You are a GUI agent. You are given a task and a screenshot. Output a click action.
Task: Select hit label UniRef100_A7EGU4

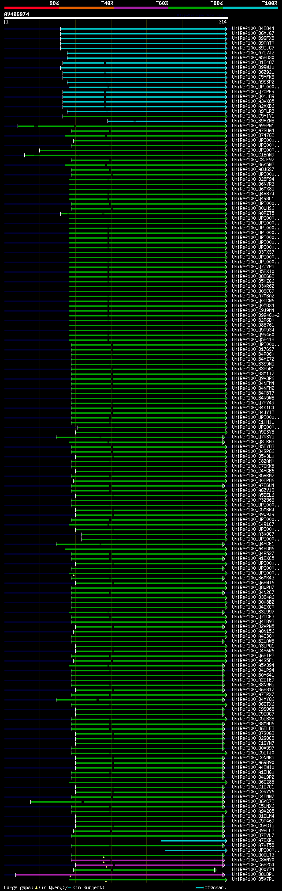point(253,485)
